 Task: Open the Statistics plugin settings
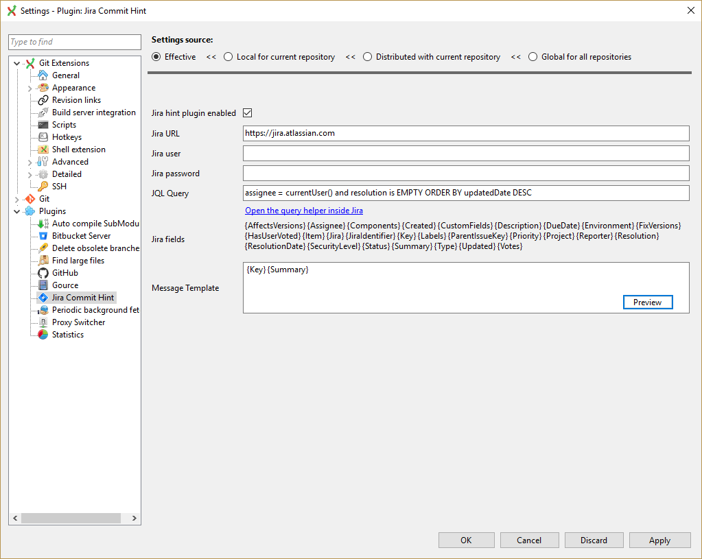(x=68, y=334)
